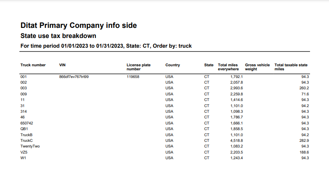The height and width of the screenshot is (179, 329).
Task: Click license plate number 119658
Action: [133, 76]
